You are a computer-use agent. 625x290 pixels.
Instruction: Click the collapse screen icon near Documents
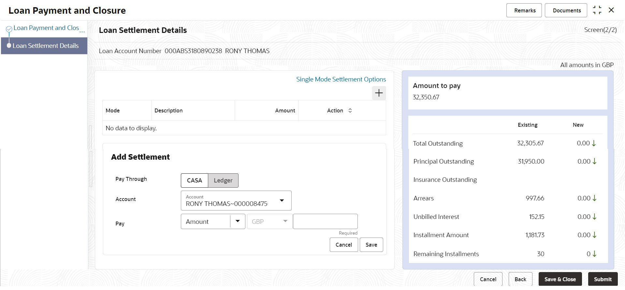[597, 10]
